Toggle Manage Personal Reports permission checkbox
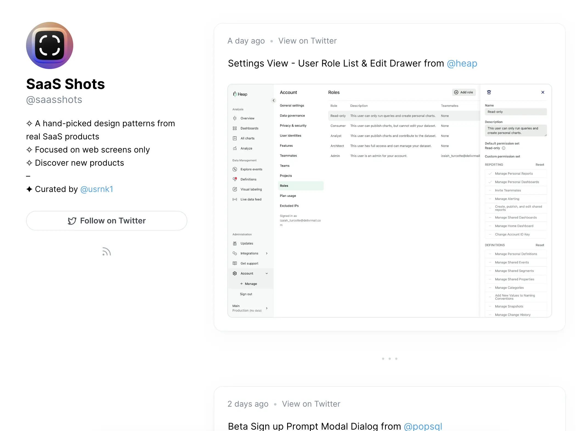Screen dimensions: 588x431 point(490,174)
